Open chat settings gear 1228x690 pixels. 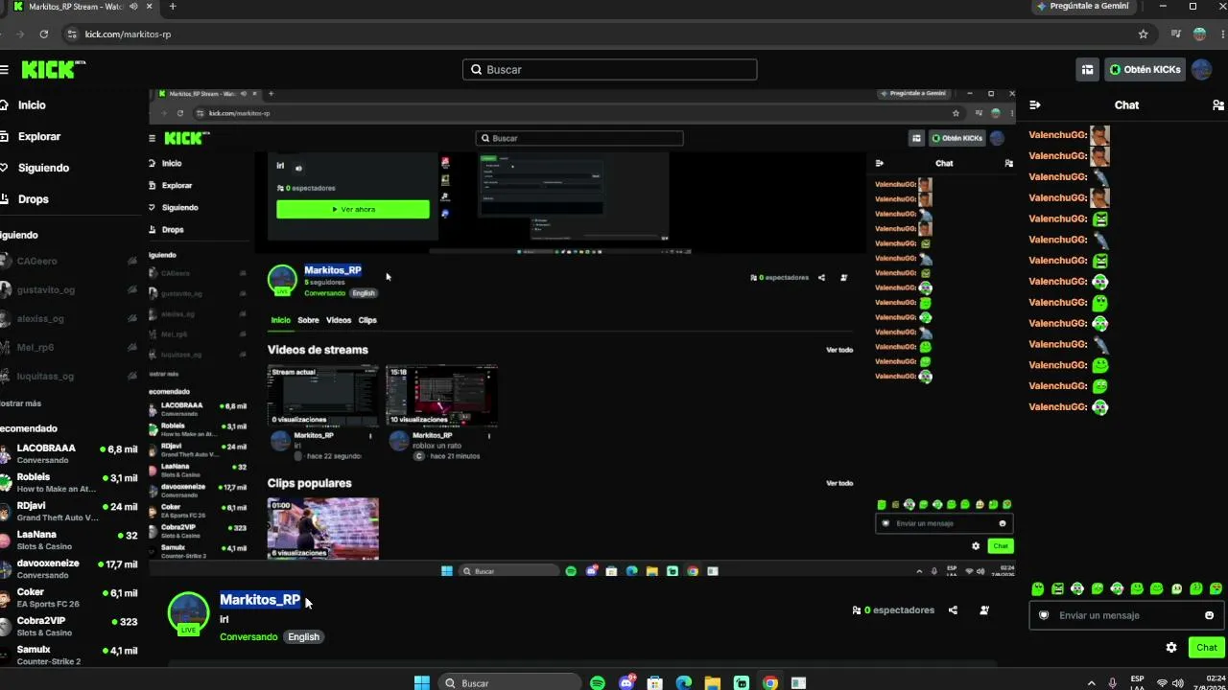(1171, 647)
